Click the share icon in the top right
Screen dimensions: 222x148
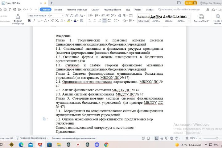pyautogui.click(x=213, y=10)
